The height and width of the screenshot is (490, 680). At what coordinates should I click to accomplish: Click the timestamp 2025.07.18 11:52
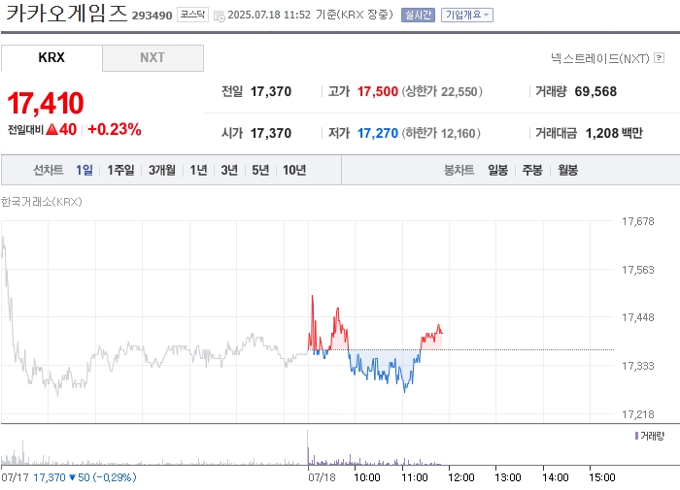click(269, 15)
